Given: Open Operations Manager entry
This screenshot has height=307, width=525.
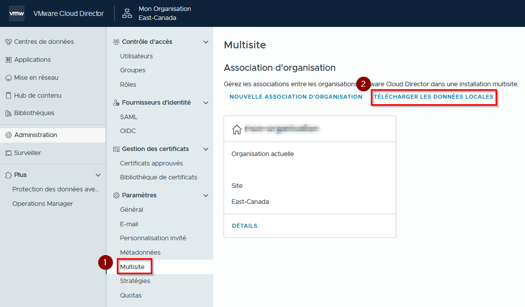Looking at the screenshot, I should [42, 204].
